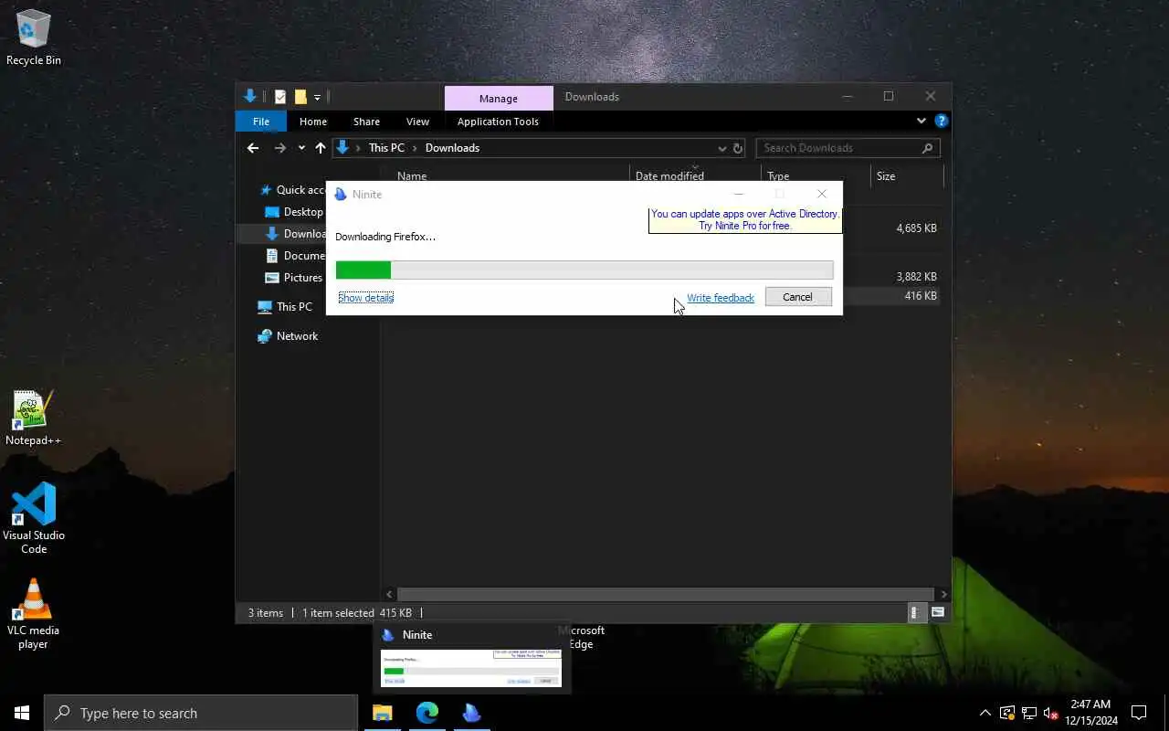This screenshot has width=1169, height=731.
Task: Open Visual Studio Code desktop shortcut
Action: (34, 517)
